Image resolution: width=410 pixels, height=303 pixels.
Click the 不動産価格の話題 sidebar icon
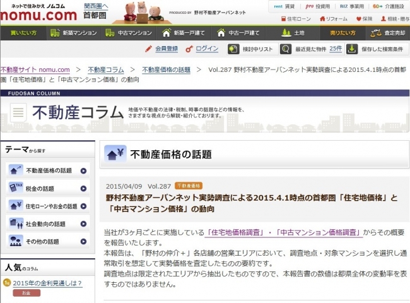16,170
